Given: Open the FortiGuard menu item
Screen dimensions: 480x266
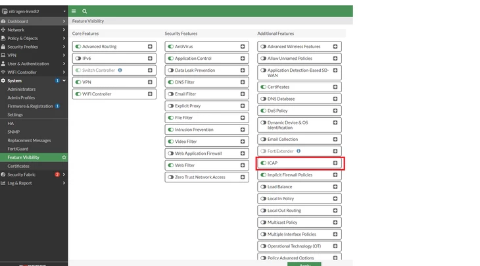Looking at the screenshot, I should coord(18,149).
